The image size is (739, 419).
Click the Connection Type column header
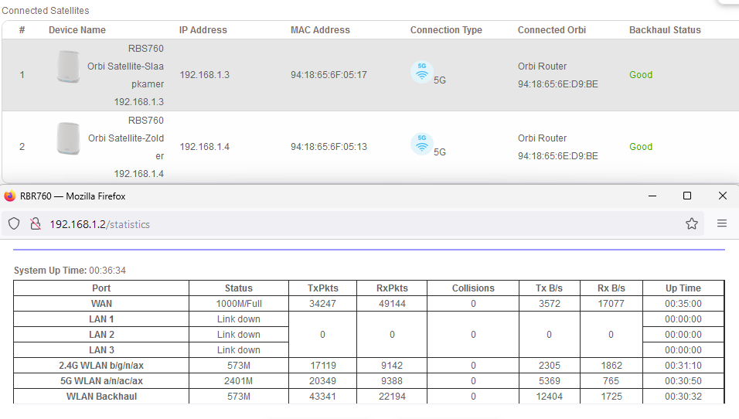click(446, 29)
